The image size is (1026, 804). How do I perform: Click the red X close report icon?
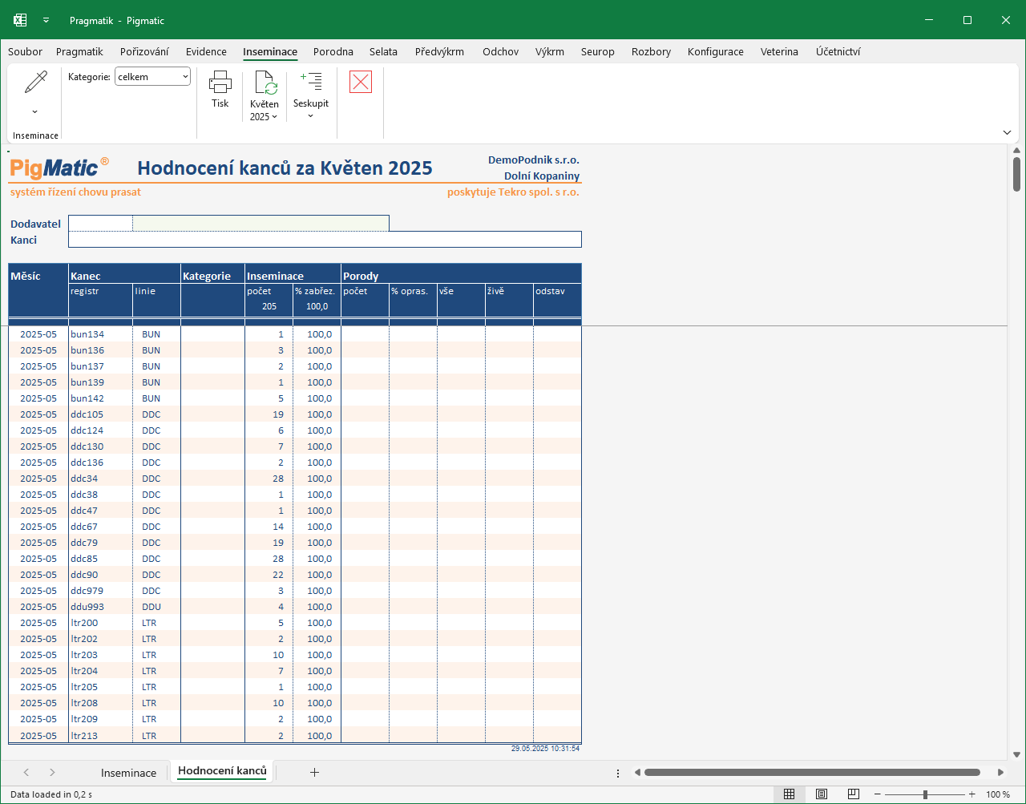[x=361, y=82]
